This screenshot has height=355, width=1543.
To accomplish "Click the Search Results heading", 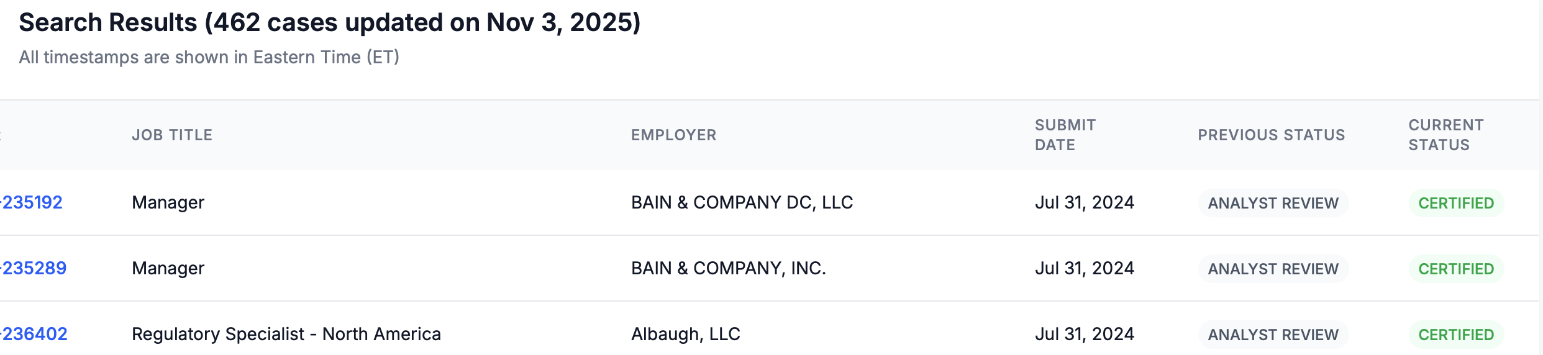I will (x=329, y=22).
